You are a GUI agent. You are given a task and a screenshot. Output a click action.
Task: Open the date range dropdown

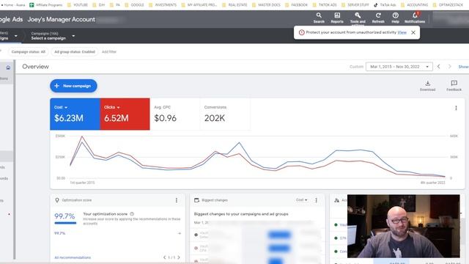click(399, 67)
